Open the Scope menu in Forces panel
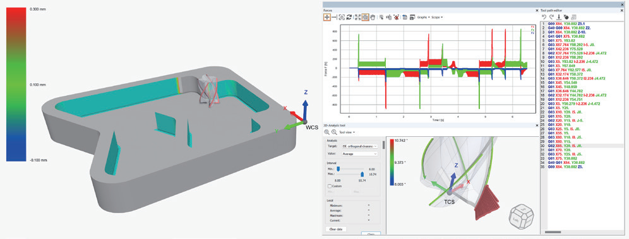Image resolution: width=629 pixels, height=239 pixels. pos(437,17)
